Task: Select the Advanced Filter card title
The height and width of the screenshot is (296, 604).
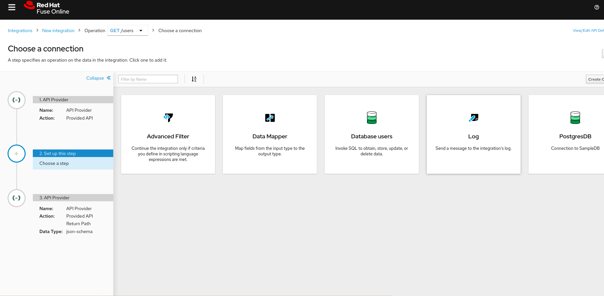Action: [168, 136]
